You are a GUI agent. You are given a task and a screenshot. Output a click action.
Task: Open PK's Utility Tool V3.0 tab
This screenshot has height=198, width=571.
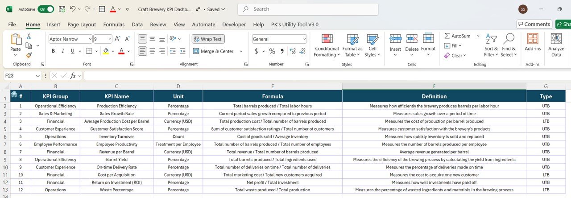(x=295, y=25)
